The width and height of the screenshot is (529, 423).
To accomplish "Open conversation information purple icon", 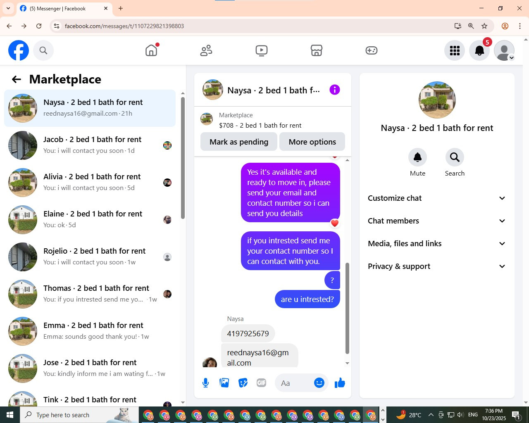I will click(335, 90).
